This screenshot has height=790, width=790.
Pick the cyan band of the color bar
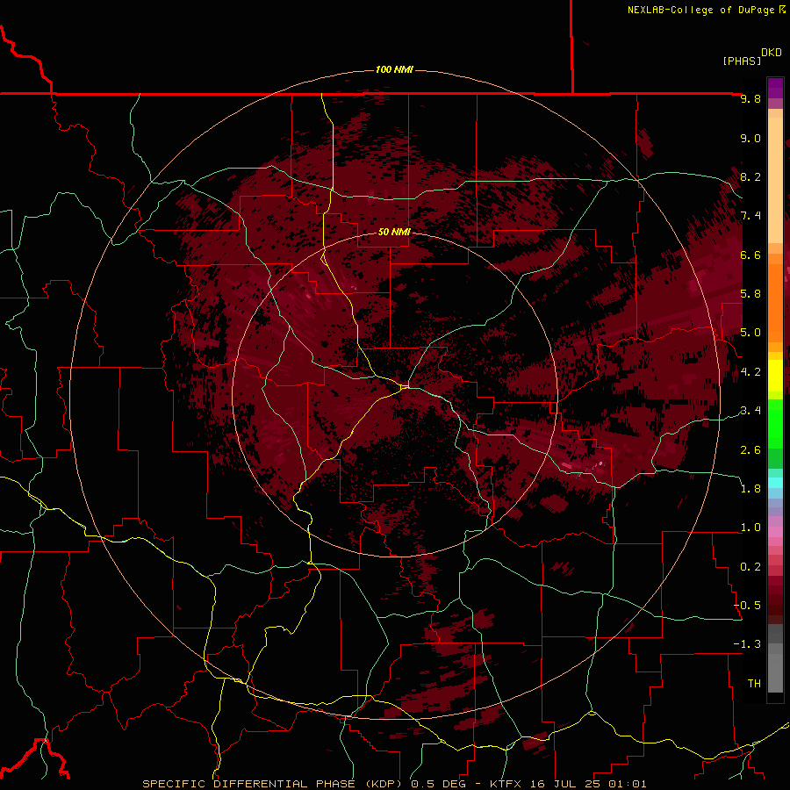coord(775,483)
